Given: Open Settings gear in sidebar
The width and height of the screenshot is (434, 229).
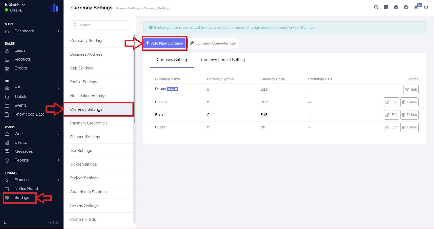Looking at the screenshot, I should pyautogui.click(x=7, y=198).
